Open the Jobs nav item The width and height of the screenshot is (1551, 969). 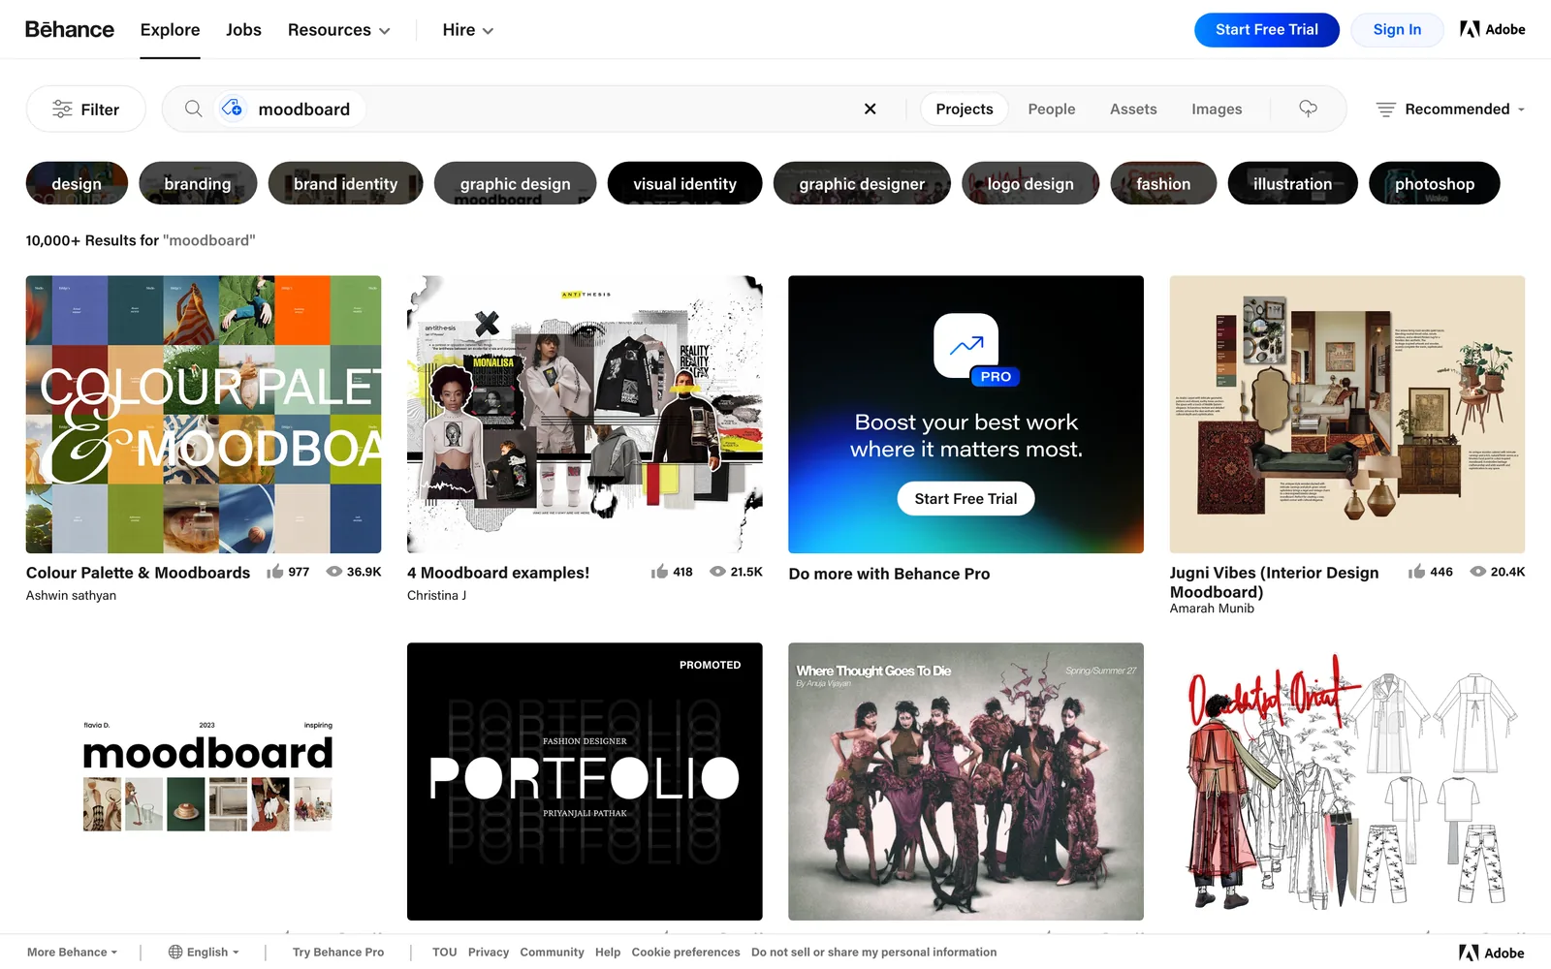point(243,30)
